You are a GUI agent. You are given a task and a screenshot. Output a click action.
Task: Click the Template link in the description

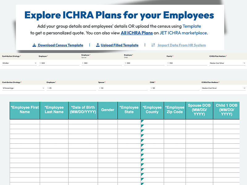pos(192,26)
